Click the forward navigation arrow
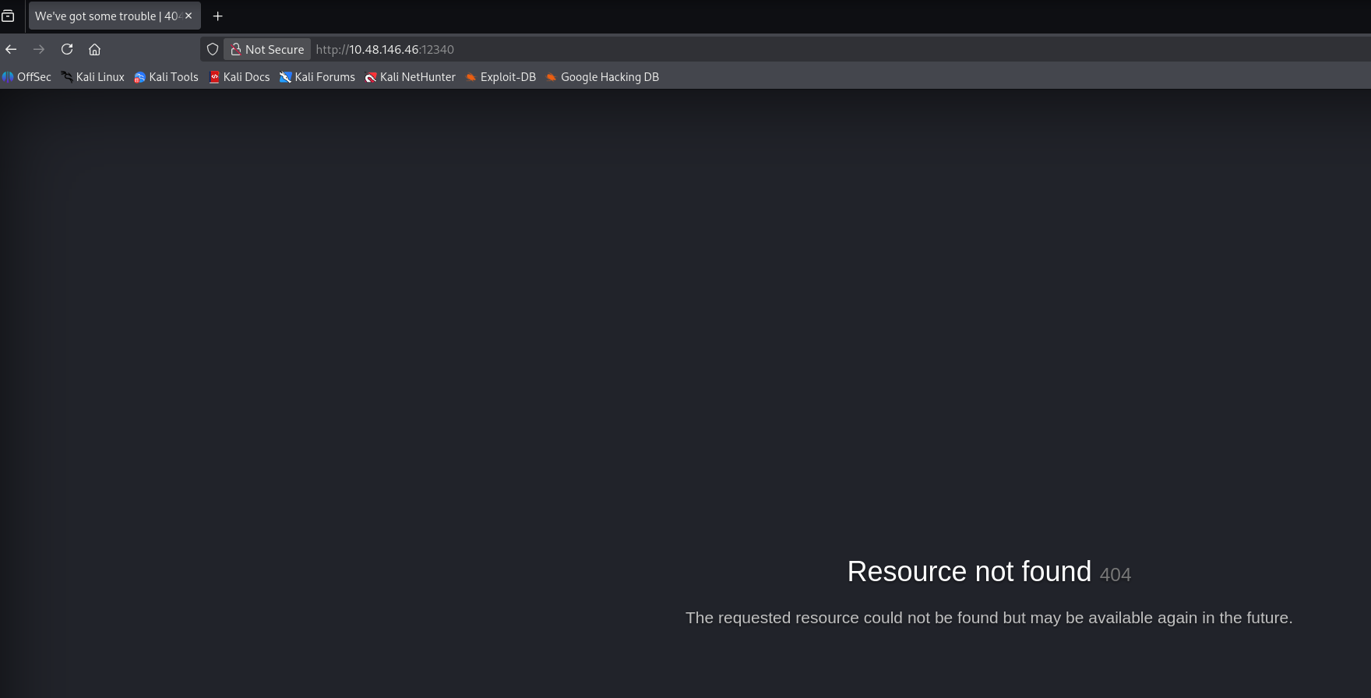Screen dimensions: 1371x698 39,49
